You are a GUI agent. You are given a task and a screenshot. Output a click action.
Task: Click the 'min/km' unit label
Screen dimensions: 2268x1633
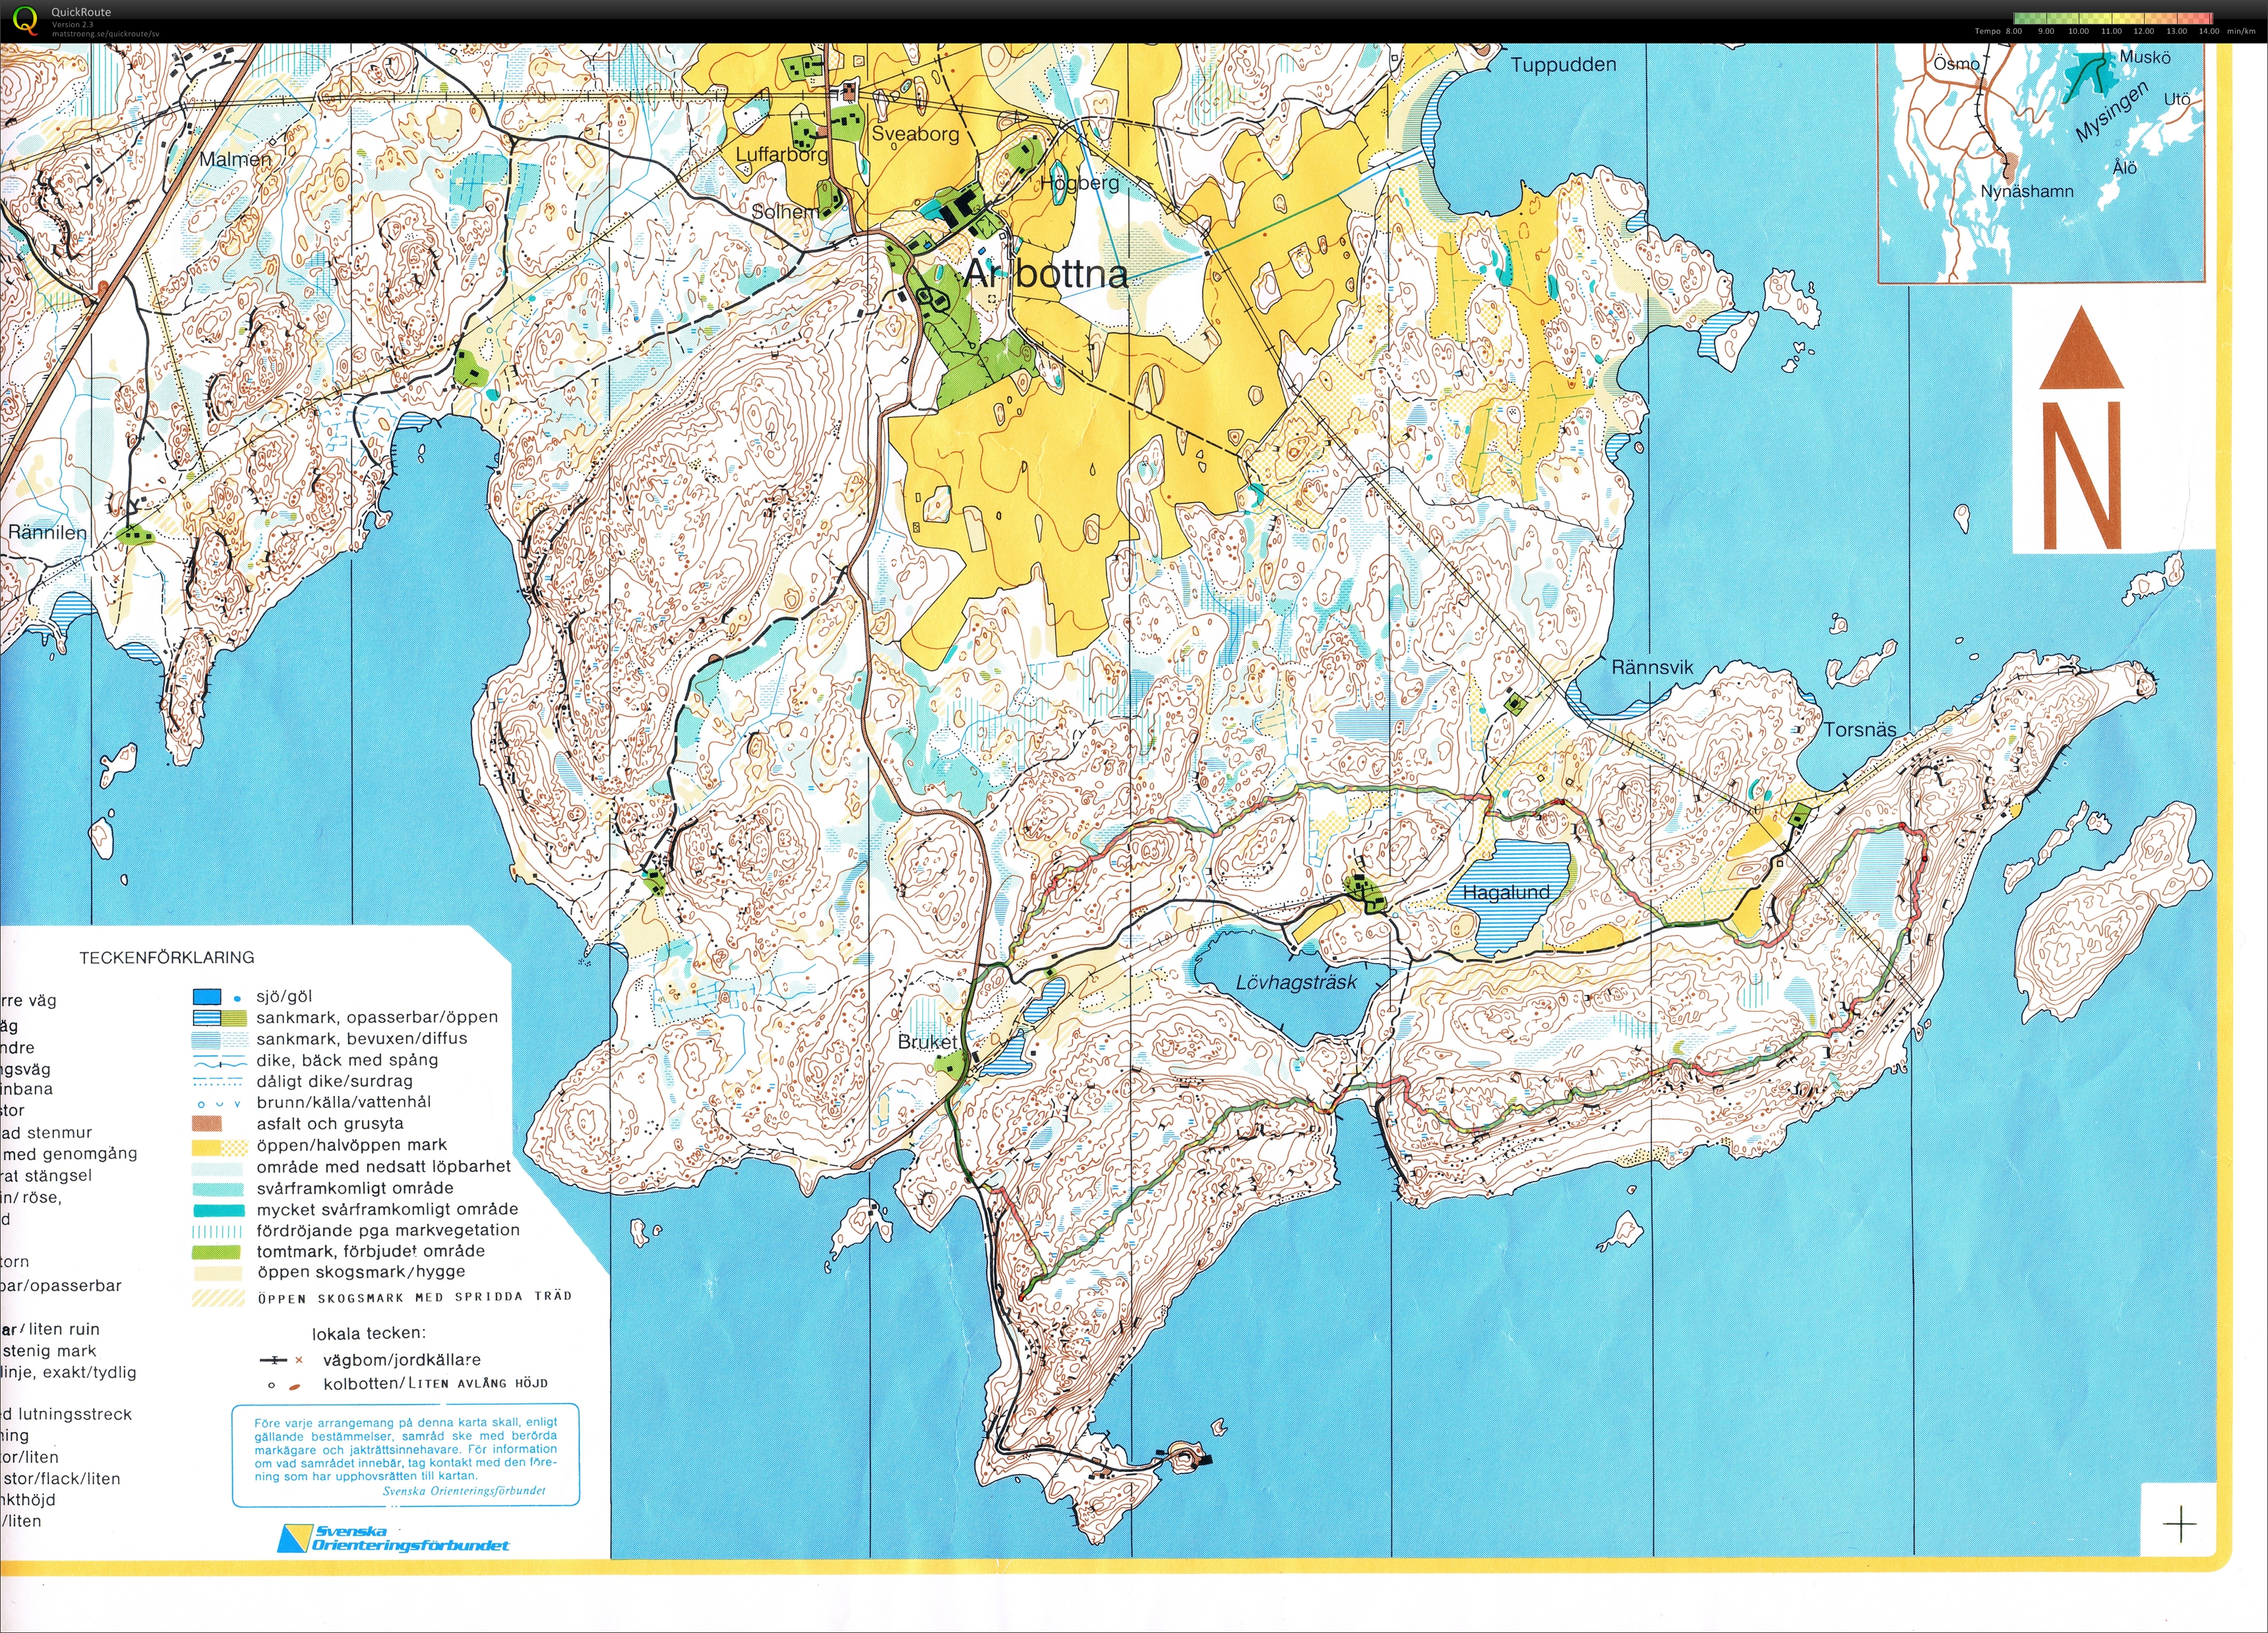click(x=2241, y=31)
